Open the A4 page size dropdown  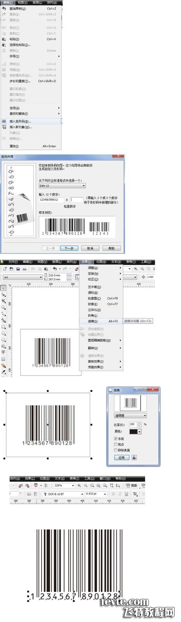click(x=22, y=277)
